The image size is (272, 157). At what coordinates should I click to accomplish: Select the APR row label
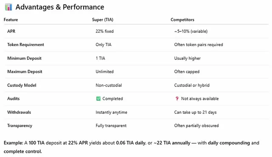[11, 31]
